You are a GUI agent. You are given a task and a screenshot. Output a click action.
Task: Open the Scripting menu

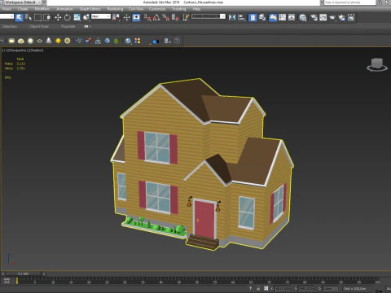click(179, 9)
